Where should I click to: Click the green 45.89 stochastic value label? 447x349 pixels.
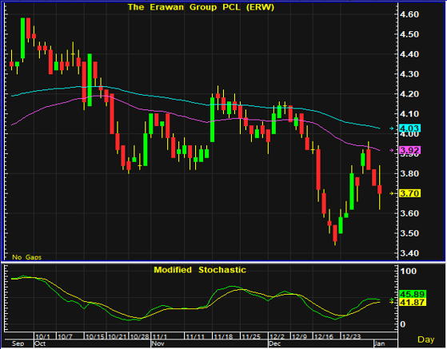pyautogui.click(x=413, y=294)
